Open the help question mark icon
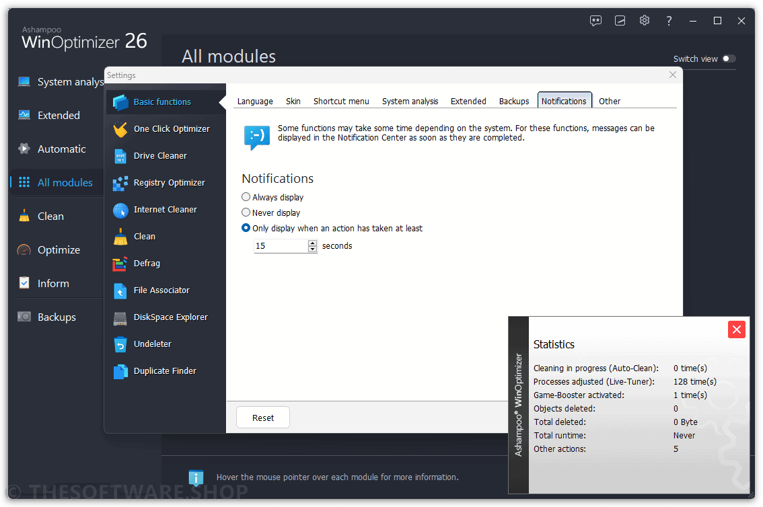763x507 pixels. tap(669, 20)
